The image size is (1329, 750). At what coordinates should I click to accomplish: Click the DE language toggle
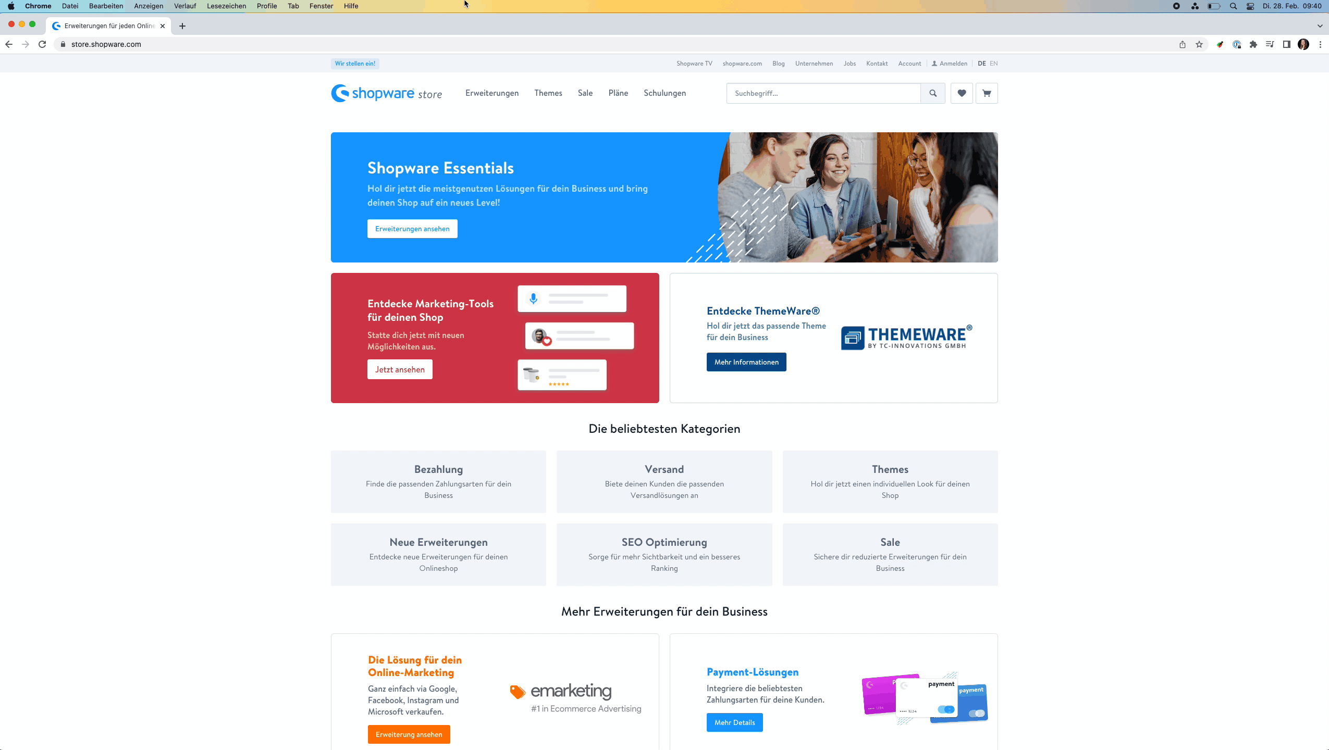click(981, 62)
